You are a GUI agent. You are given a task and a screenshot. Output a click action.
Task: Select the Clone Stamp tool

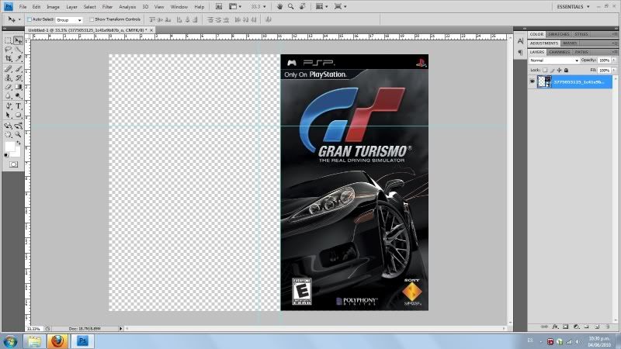click(x=8, y=78)
